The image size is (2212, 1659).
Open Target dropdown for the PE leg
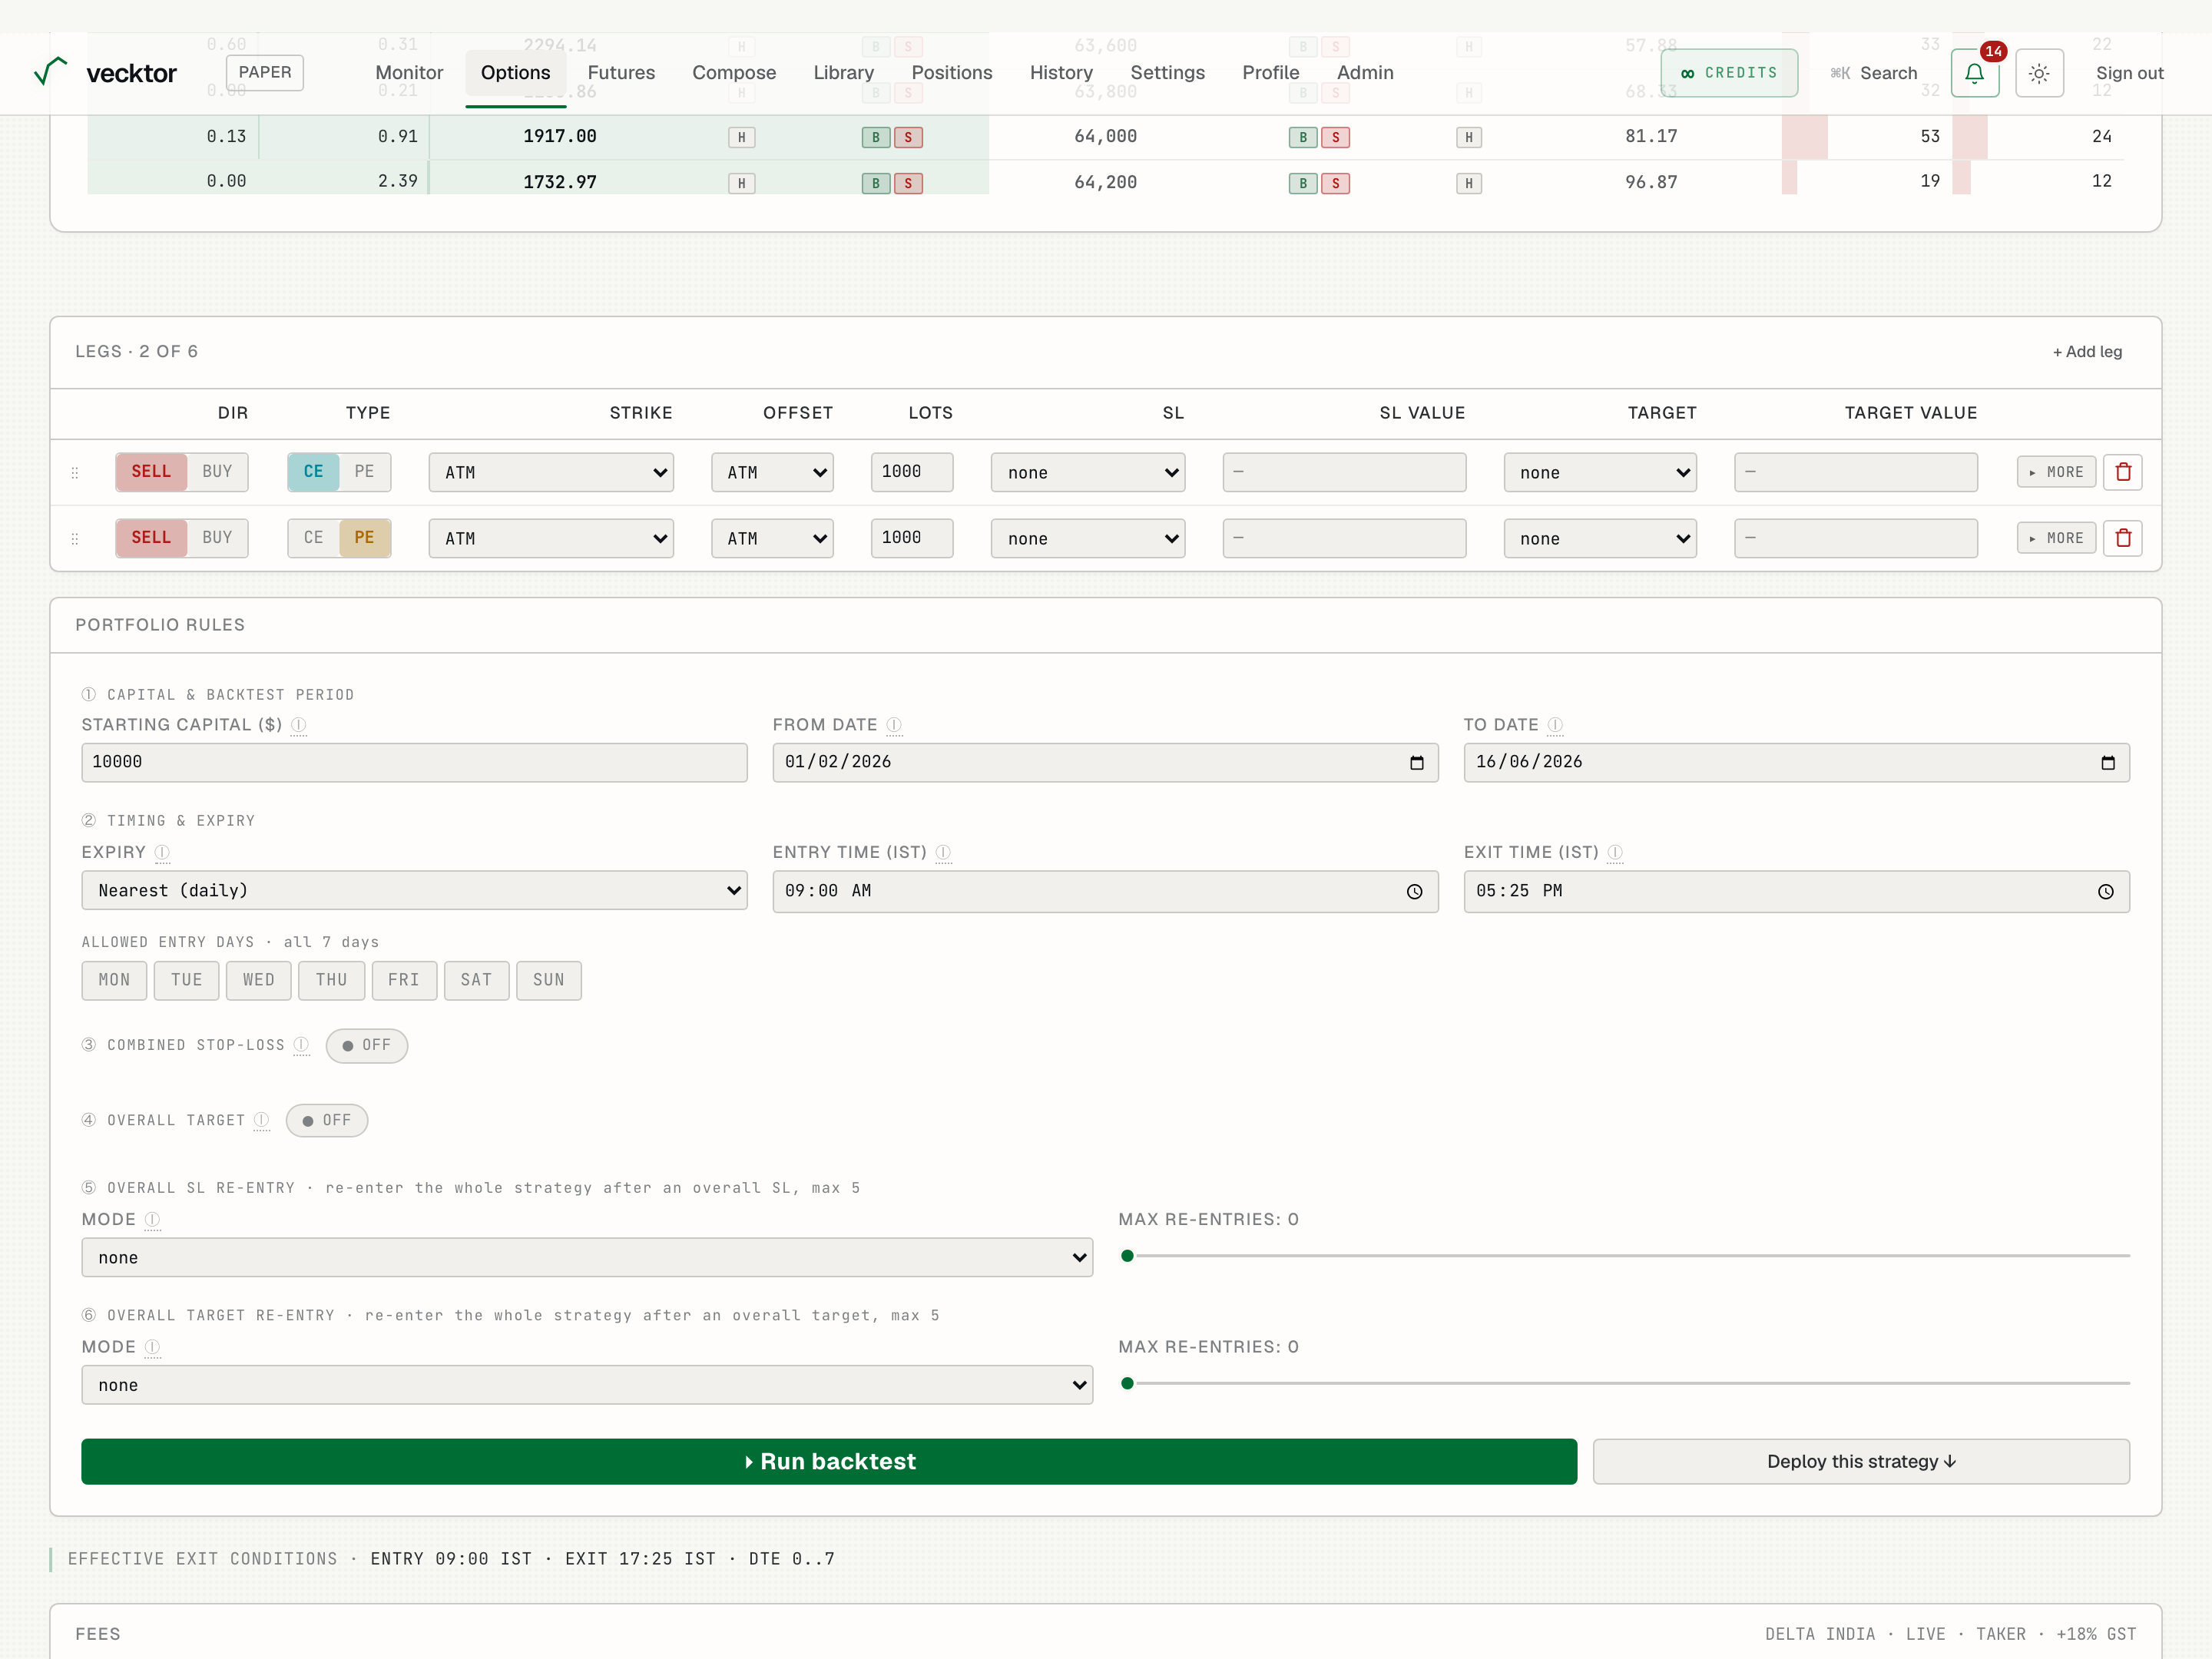1600,539
